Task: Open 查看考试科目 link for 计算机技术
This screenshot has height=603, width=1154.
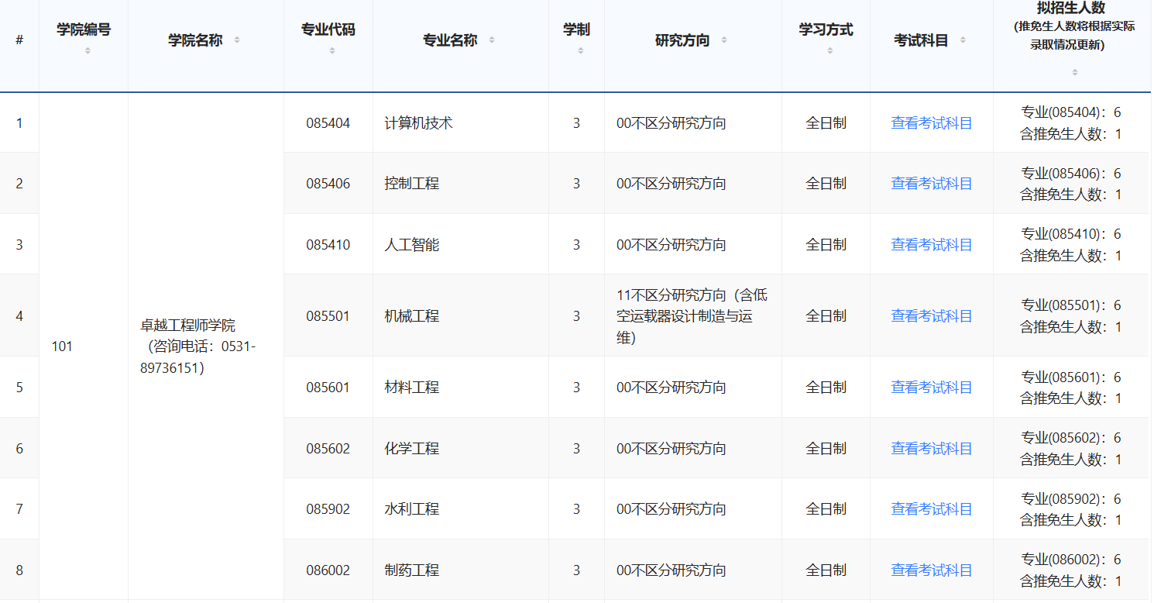Action: [931, 123]
